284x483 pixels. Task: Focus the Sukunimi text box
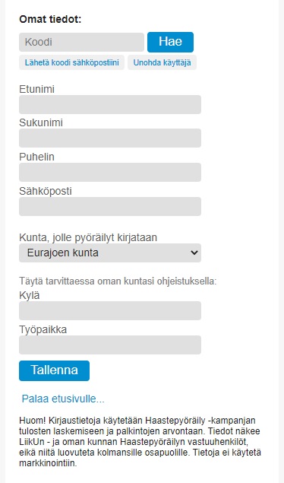click(x=110, y=138)
